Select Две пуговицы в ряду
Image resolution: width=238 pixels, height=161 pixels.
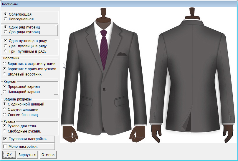click(x=6, y=46)
